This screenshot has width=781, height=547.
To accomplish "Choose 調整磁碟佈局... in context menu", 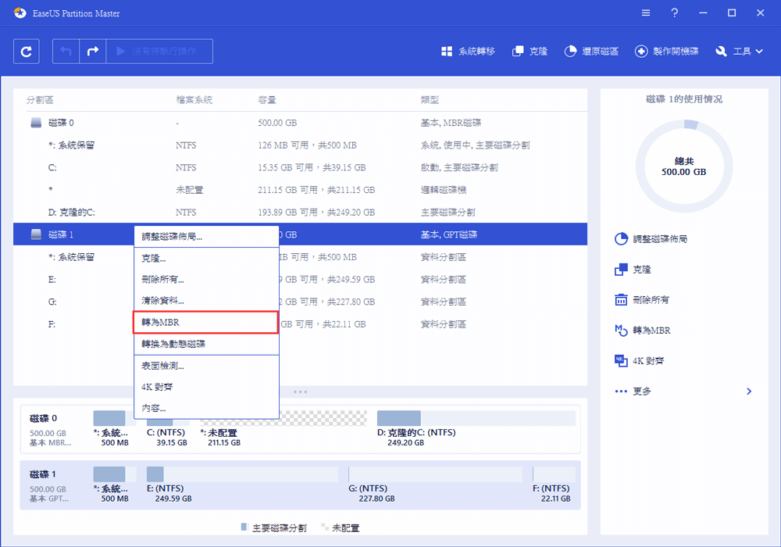I will pos(206,237).
